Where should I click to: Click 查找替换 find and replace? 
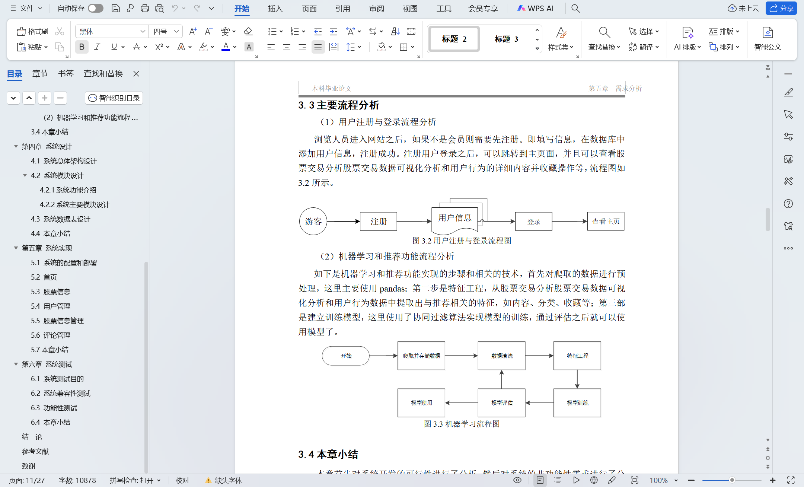[604, 39]
